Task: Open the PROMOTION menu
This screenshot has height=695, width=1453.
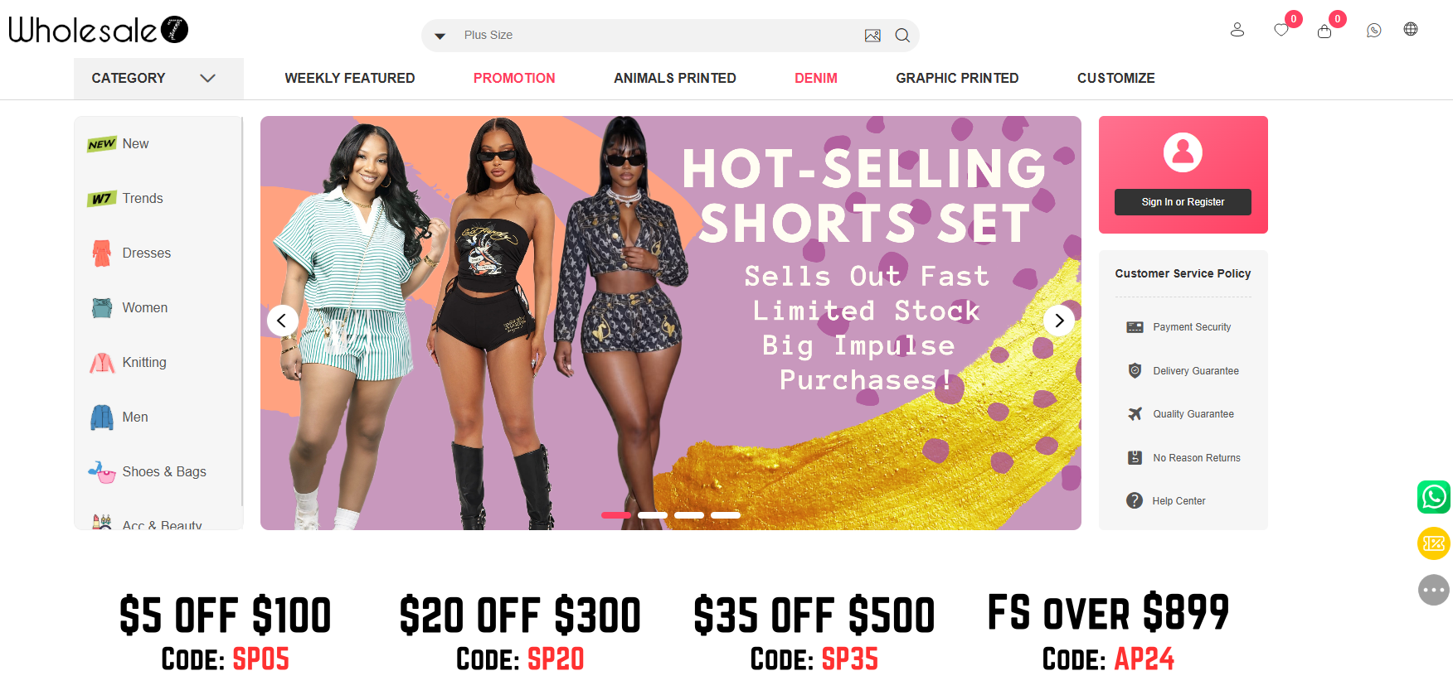Action: tap(514, 78)
